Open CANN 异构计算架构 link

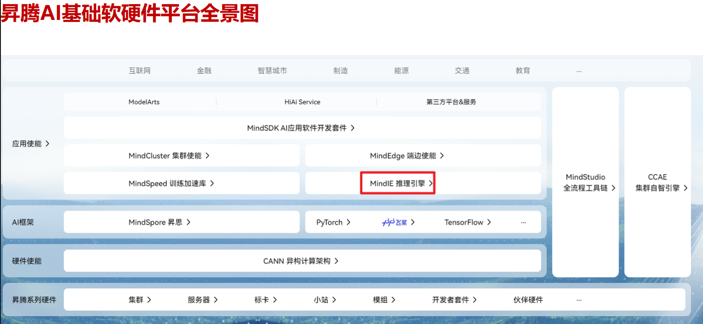click(x=301, y=261)
